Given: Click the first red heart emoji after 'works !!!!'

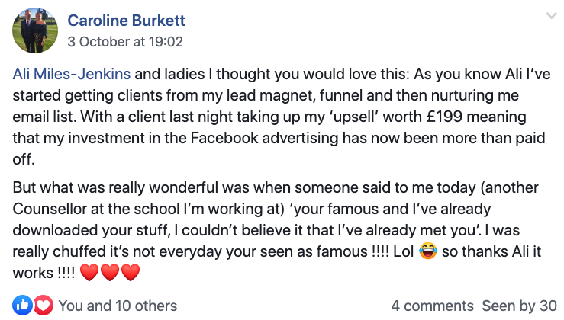Looking at the screenshot, I should [x=89, y=272].
